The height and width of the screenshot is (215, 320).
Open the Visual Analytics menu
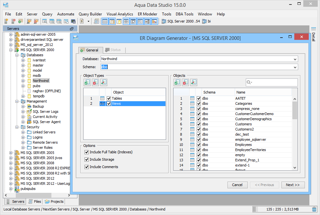coord(120,14)
